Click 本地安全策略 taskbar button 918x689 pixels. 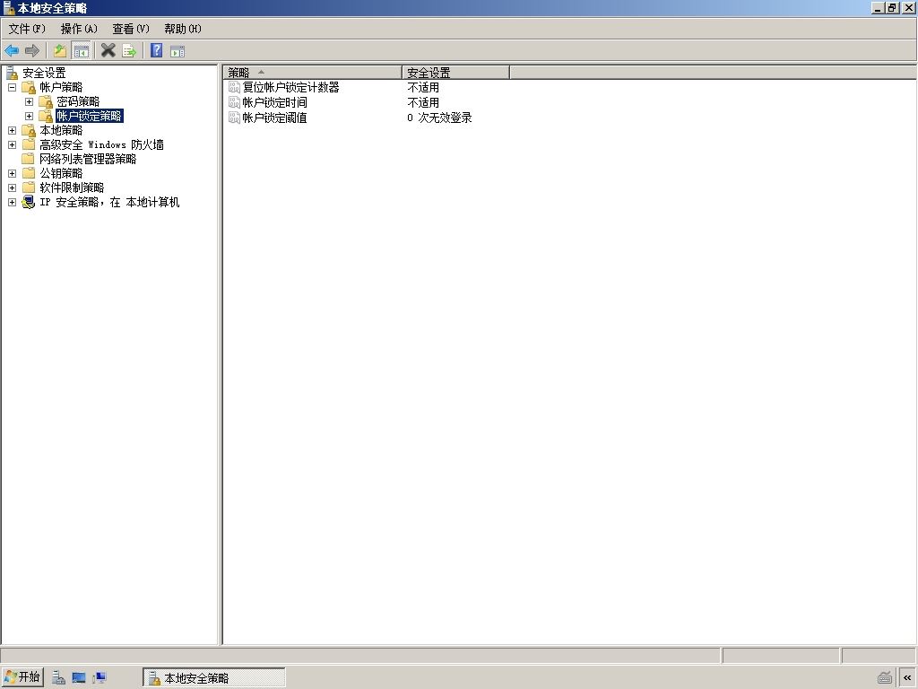(213, 678)
